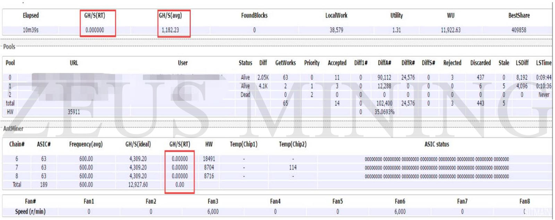The height and width of the screenshot is (220, 555).
Task: Click the LSDiff column header
Action: [522, 63]
